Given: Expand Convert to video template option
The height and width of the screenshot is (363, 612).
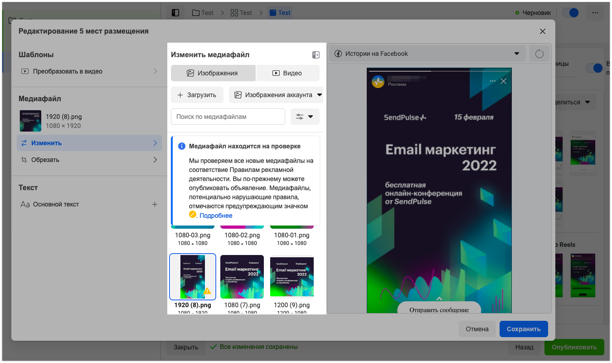Looking at the screenshot, I should point(89,71).
